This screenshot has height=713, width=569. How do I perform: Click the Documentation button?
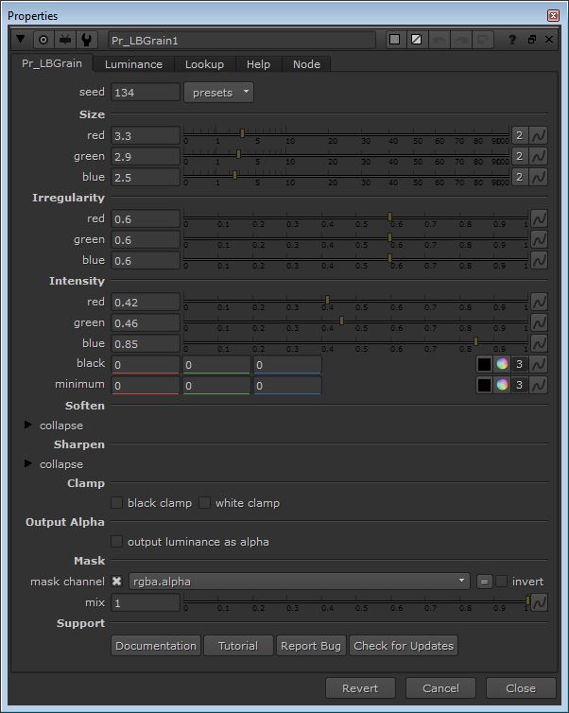pyautogui.click(x=156, y=646)
